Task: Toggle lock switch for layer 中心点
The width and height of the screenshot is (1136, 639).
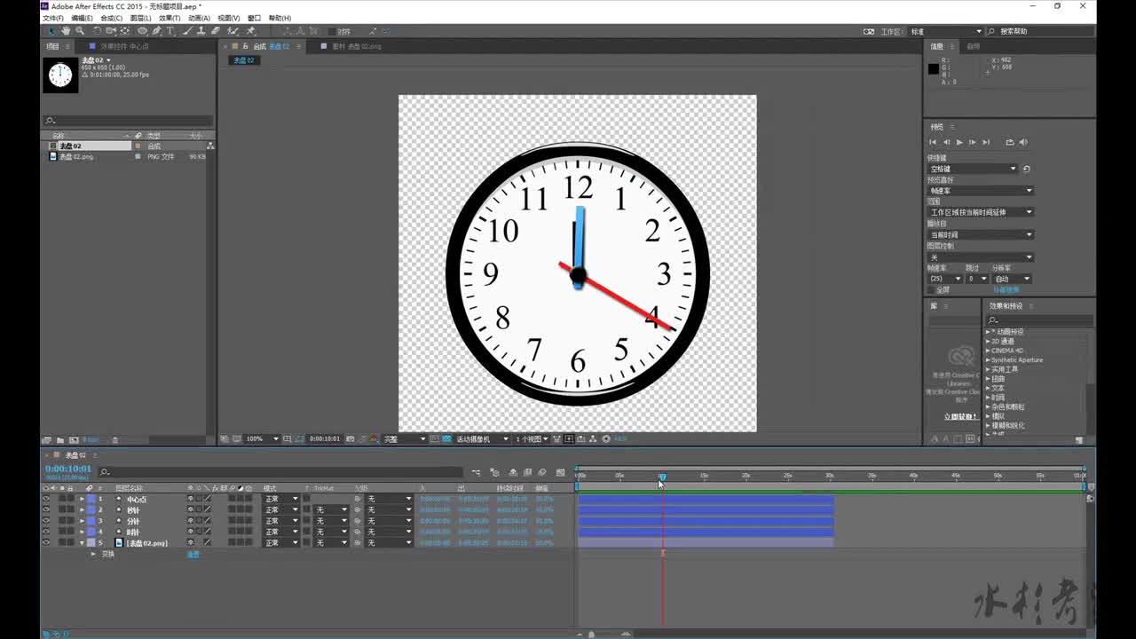Action: click(x=71, y=499)
